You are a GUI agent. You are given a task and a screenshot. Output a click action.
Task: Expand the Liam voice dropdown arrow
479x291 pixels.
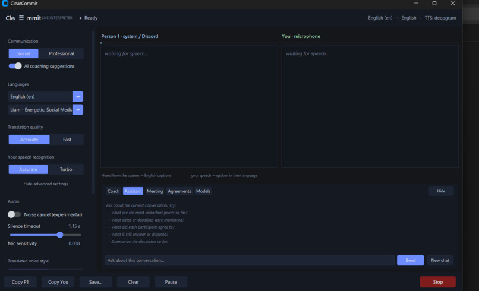click(78, 110)
